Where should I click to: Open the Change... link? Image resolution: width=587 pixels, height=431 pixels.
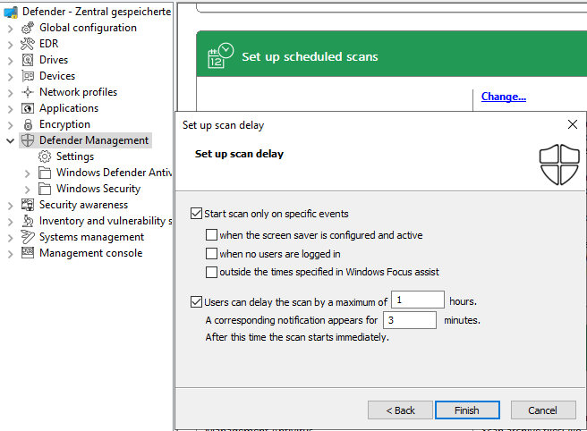click(504, 97)
